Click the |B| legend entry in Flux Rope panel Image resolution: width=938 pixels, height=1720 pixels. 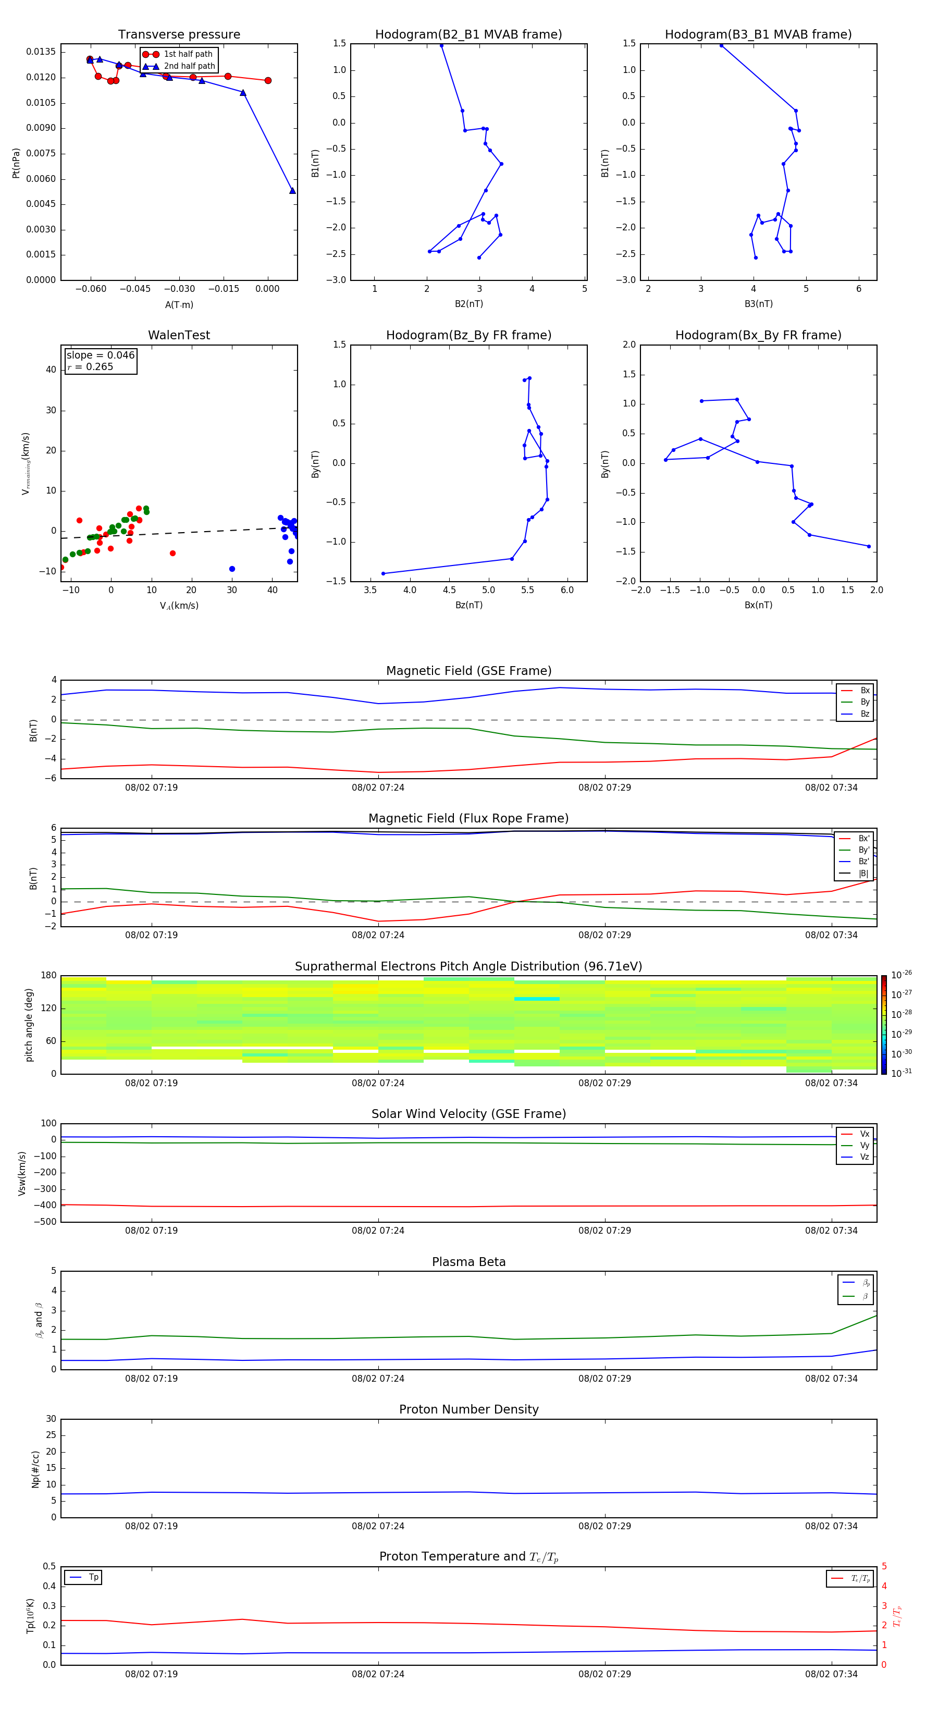tap(855, 874)
